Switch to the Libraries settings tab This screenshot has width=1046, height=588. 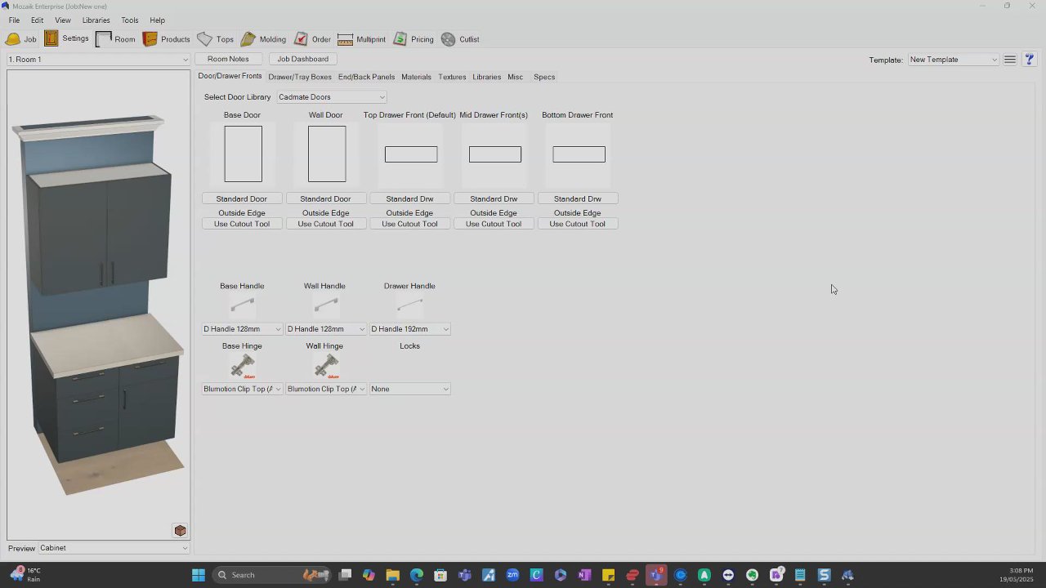(487, 77)
